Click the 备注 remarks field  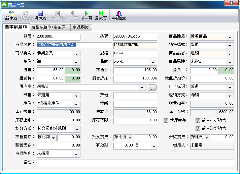click(x=135, y=163)
